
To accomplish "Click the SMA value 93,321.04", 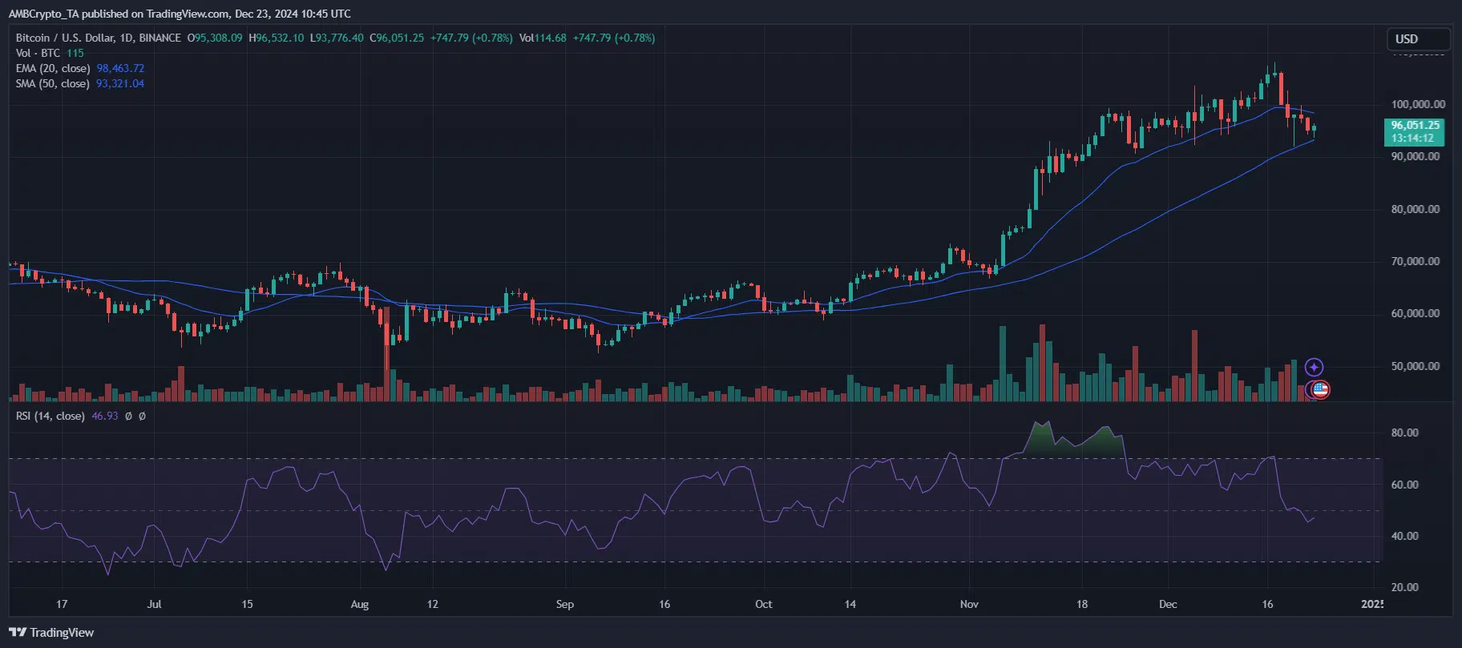I will click(120, 83).
